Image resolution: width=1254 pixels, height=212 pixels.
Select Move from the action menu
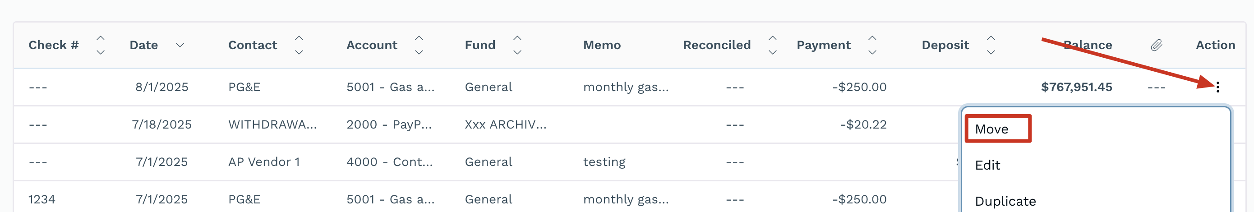(x=991, y=129)
